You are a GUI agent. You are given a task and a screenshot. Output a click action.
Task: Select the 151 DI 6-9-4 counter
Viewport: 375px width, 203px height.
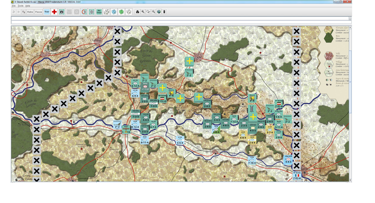click(135, 94)
